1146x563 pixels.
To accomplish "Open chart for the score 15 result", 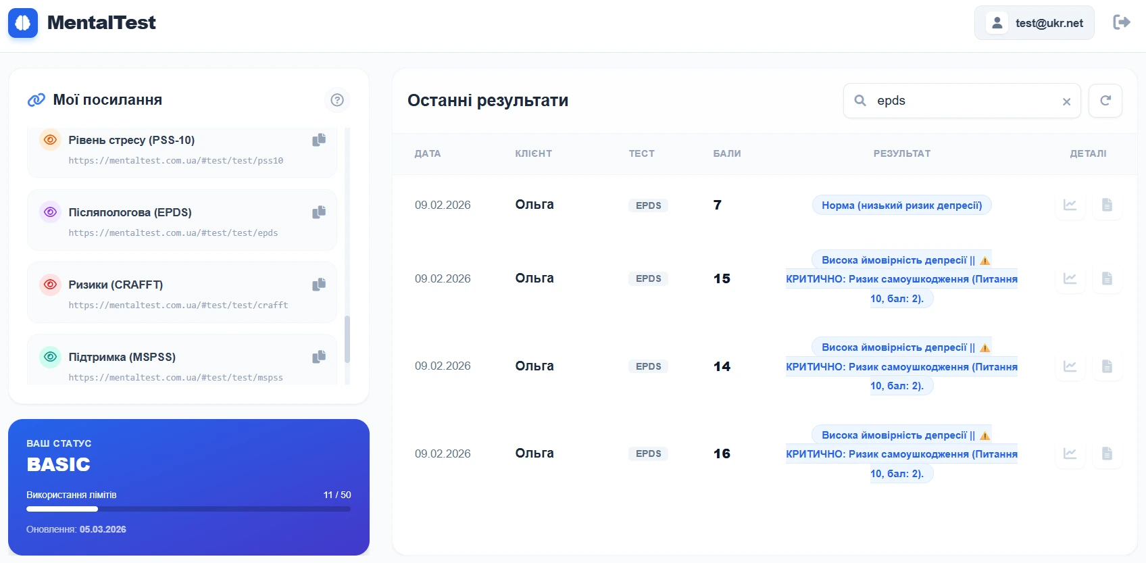I will coord(1070,278).
